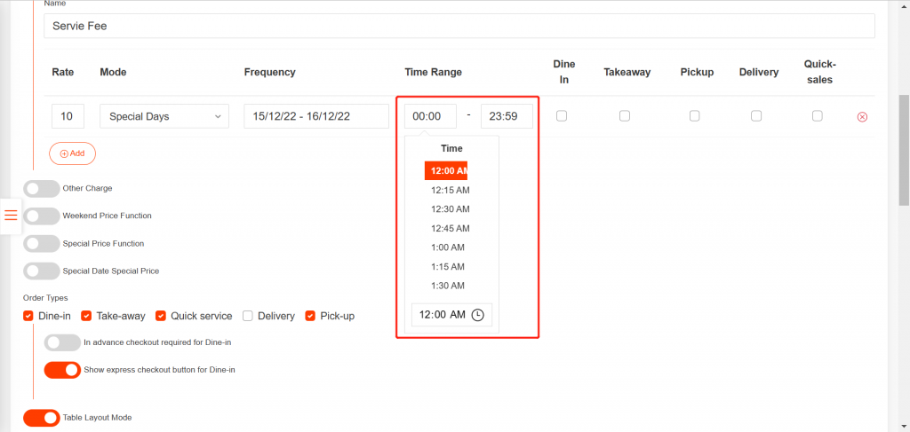This screenshot has width=910, height=432.
Task: Open the Special Days mode dropdown
Action: pos(164,116)
